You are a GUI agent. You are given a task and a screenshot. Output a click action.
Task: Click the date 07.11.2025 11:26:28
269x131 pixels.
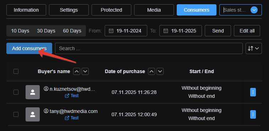(134, 93)
